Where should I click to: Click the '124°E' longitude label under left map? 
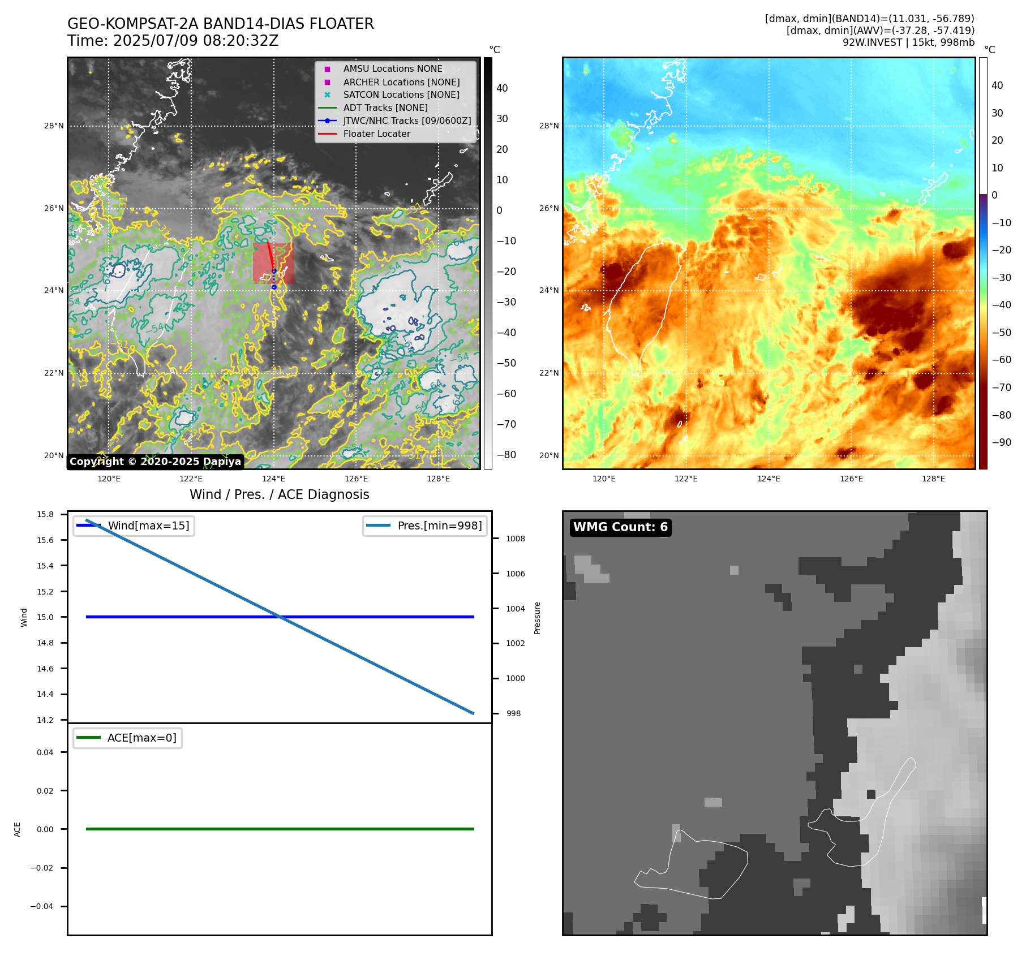(274, 479)
